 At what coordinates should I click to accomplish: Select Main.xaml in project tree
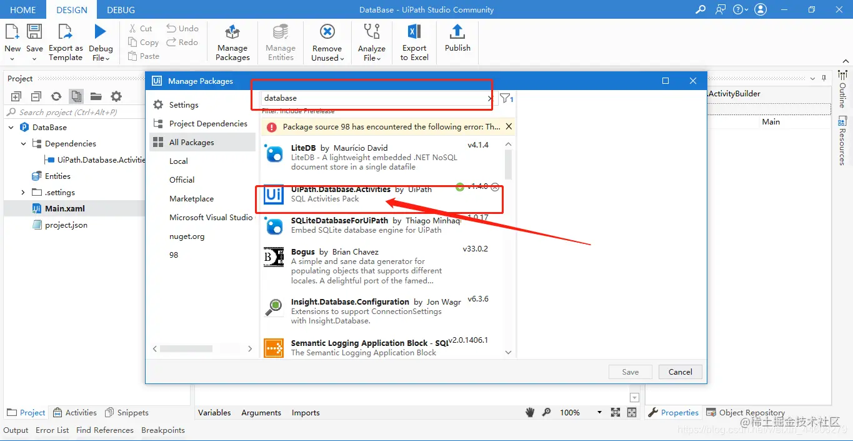(64, 208)
